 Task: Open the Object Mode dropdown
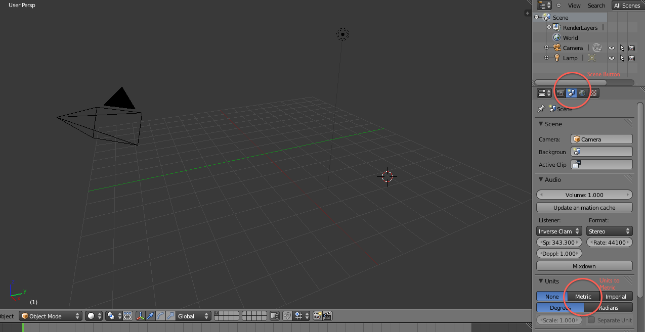click(x=51, y=316)
